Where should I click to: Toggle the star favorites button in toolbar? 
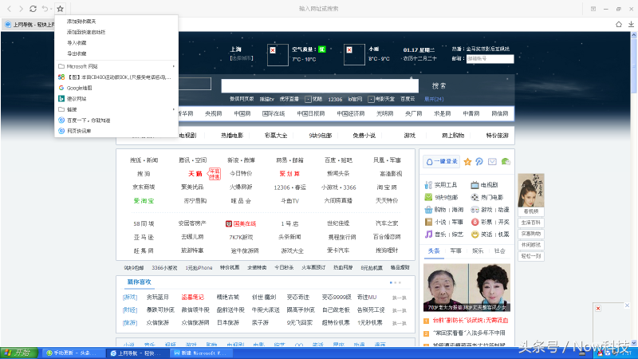(61, 9)
